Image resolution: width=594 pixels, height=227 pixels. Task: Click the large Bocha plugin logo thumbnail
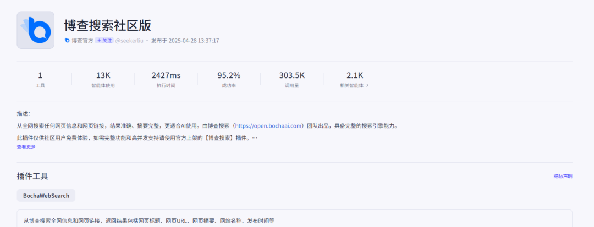[x=36, y=30]
